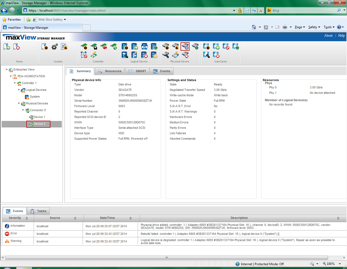
Task: Click the delete system icon in Home group
Action: point(17,47)
